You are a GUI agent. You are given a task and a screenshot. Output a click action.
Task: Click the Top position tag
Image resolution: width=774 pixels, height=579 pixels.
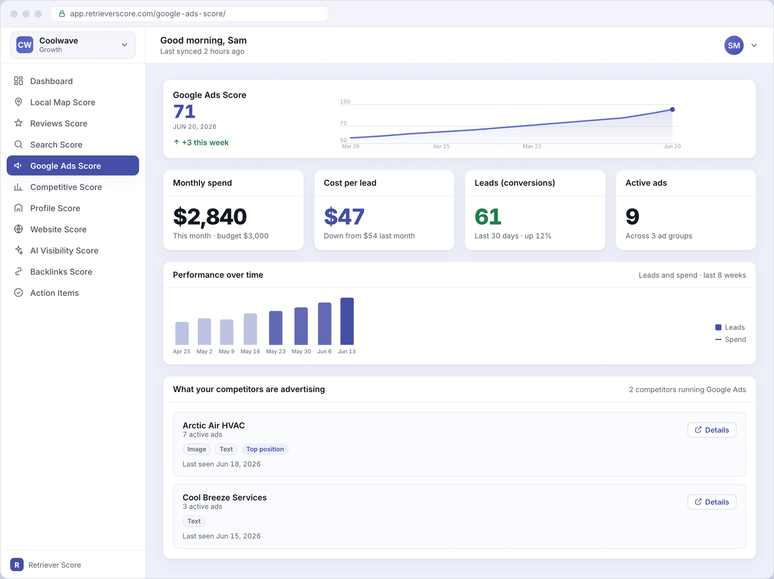(265, 449)
